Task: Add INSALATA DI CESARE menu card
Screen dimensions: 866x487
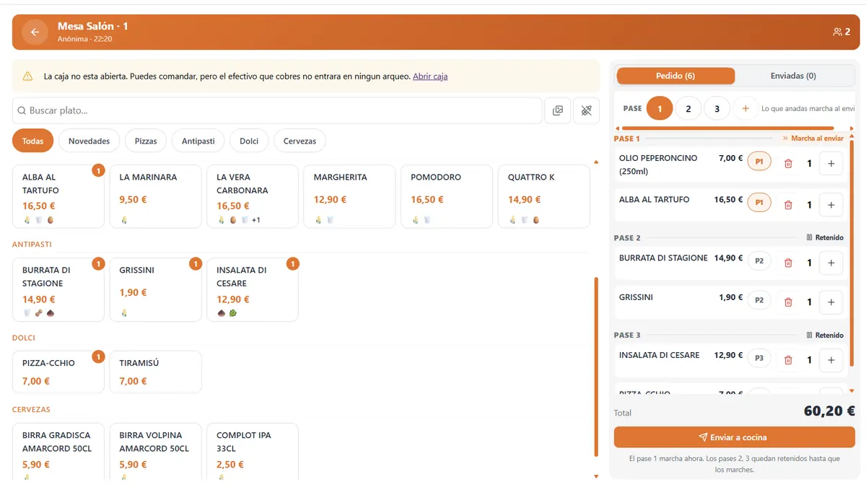Action: [x=253, y=289]
